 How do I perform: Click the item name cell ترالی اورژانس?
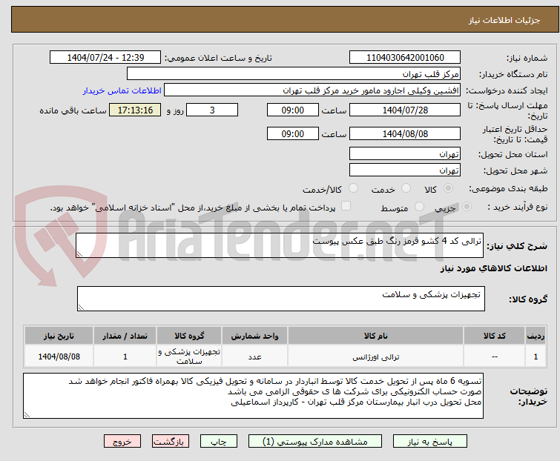[x=376, y=356]
